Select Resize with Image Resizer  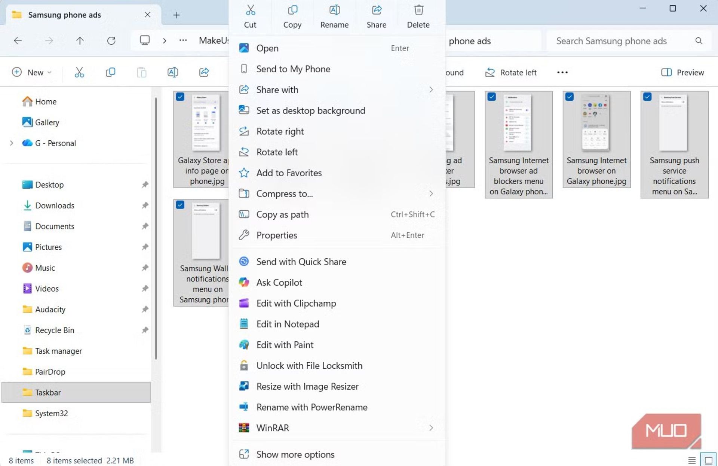[307, 386]
